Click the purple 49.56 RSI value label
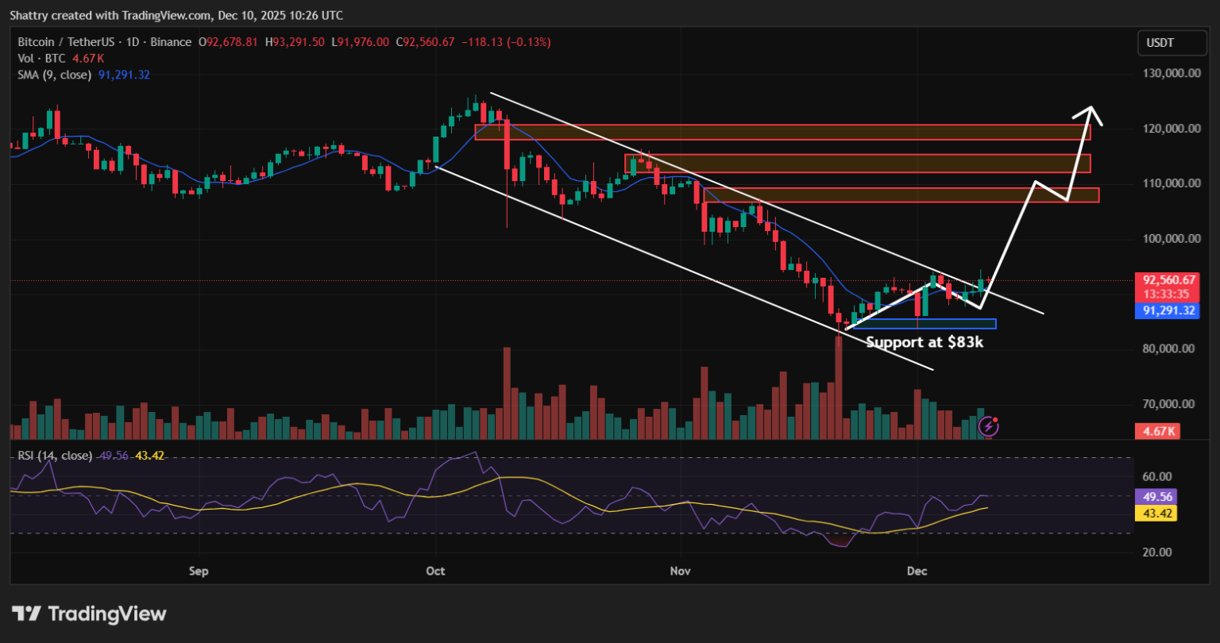The image size is (1220, 643). 1158,497
